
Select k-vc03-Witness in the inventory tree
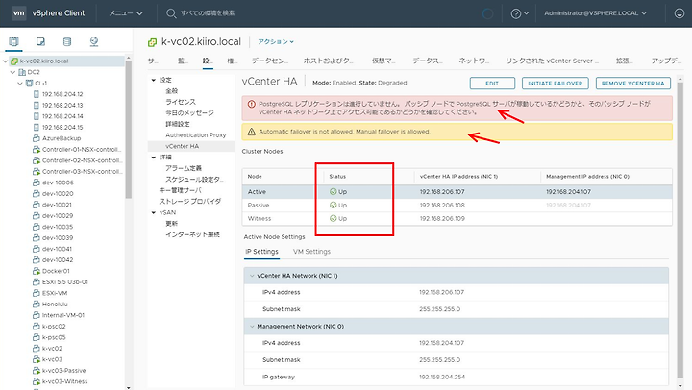pos(65,381)
